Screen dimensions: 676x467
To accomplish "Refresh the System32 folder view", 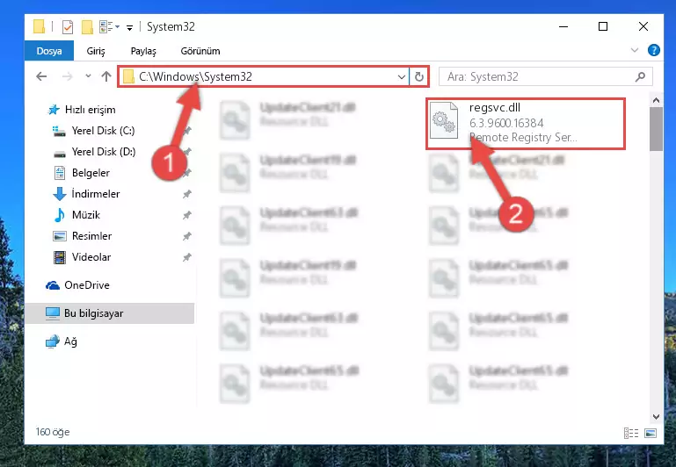I will [x=419, y=77].
